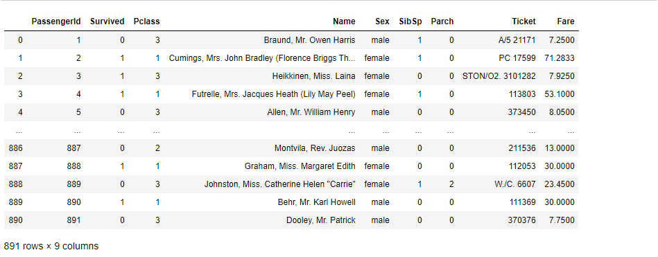658x257 pixels.
Task: Select the SibSp column header
Action: 410,21
